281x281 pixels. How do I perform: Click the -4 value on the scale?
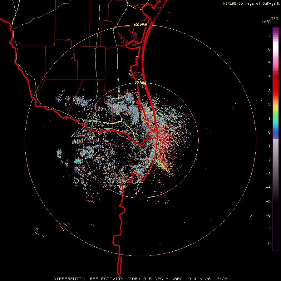coord(268,188)
